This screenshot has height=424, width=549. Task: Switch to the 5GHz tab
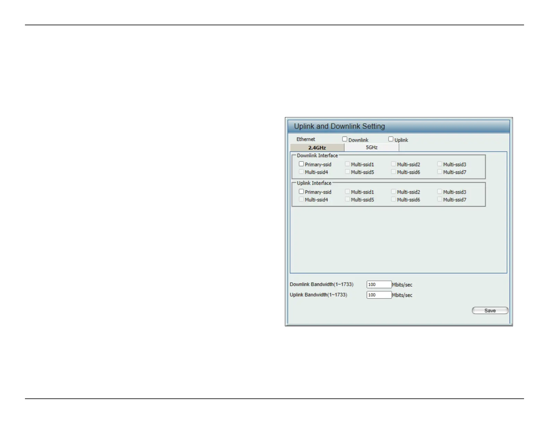(372, 148)
